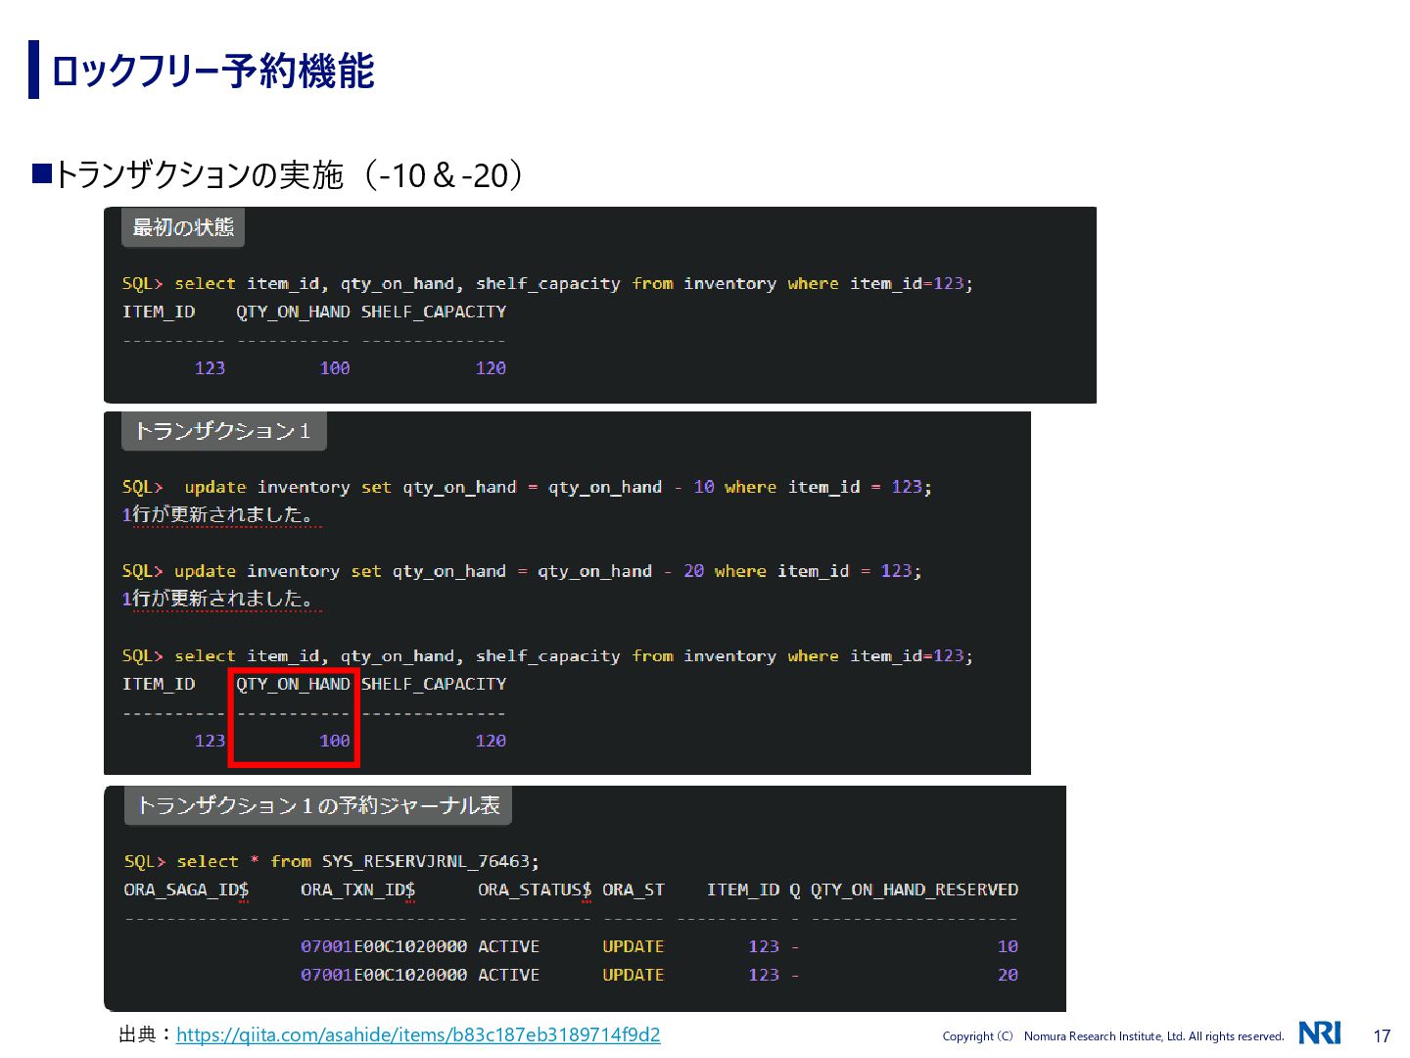Screen dimensions: 1410x1058
Task: Click transaction ID in journal row reserving 20
Action: point(384,975)
